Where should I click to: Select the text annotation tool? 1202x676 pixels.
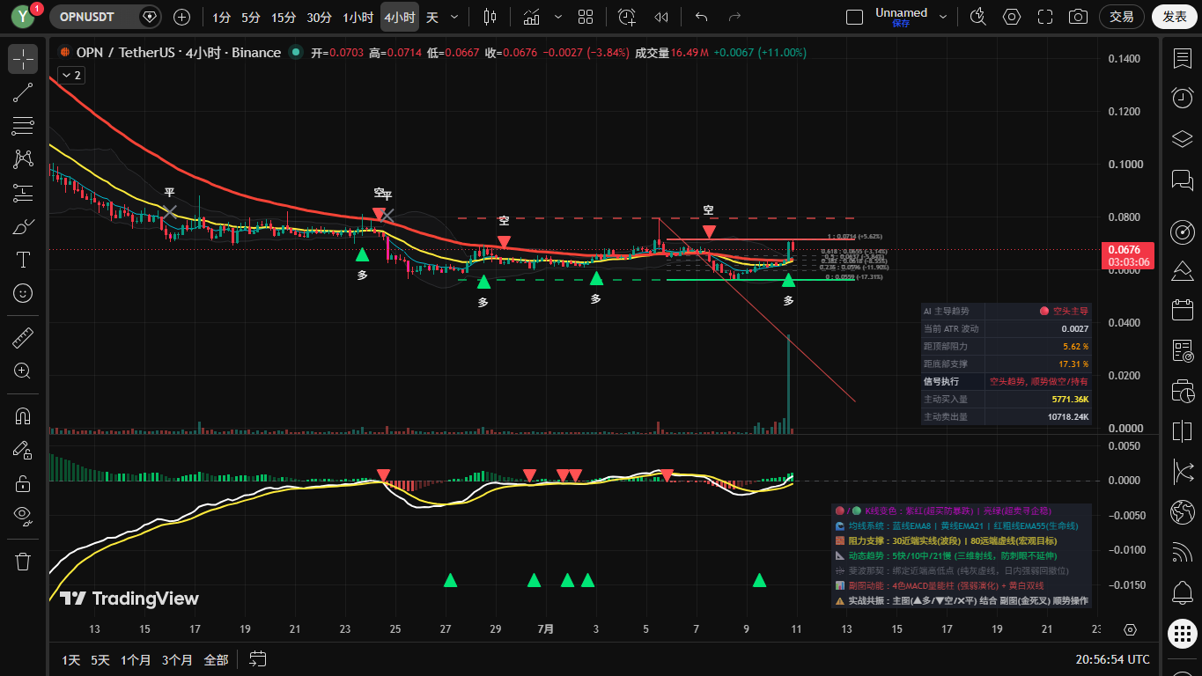click(23, 260)
